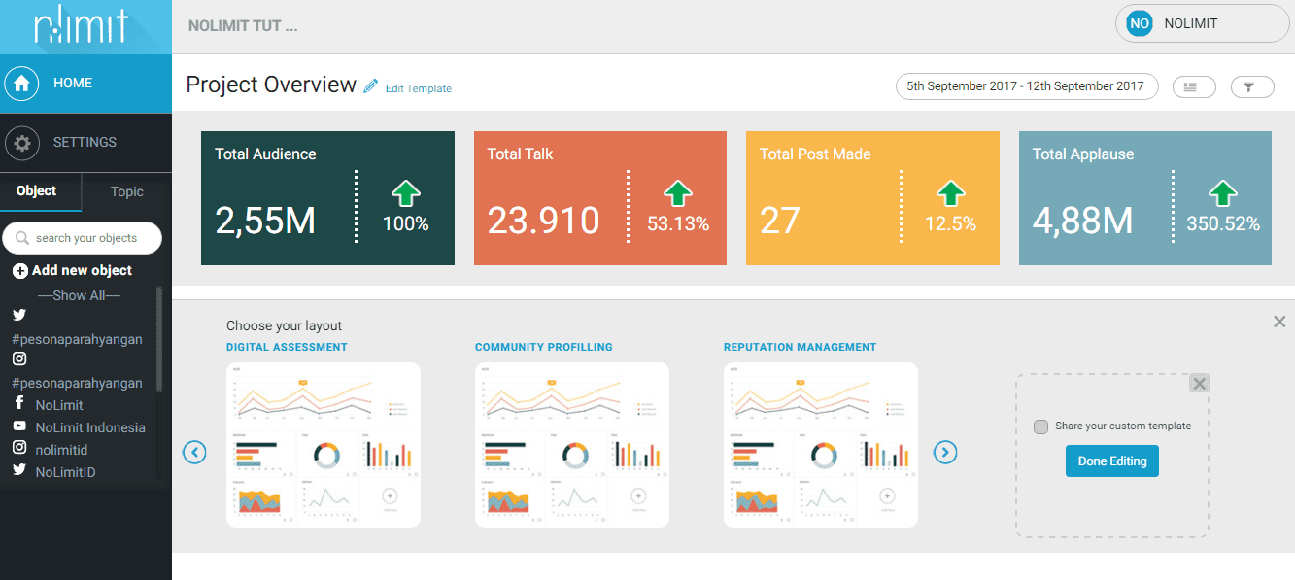This screenshot has height=580, width=1295.
Task: Open the Settings gear icon
Action: (x=21, y=143)
